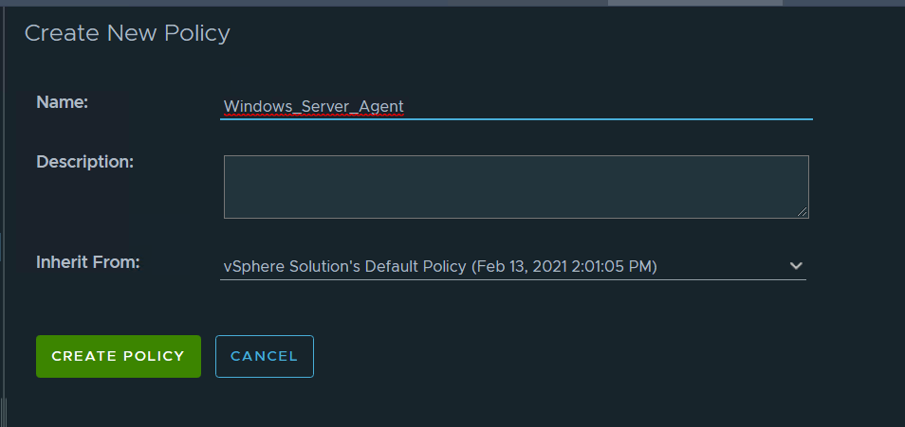Click the red spell-check underline in Name

[314, 116]
